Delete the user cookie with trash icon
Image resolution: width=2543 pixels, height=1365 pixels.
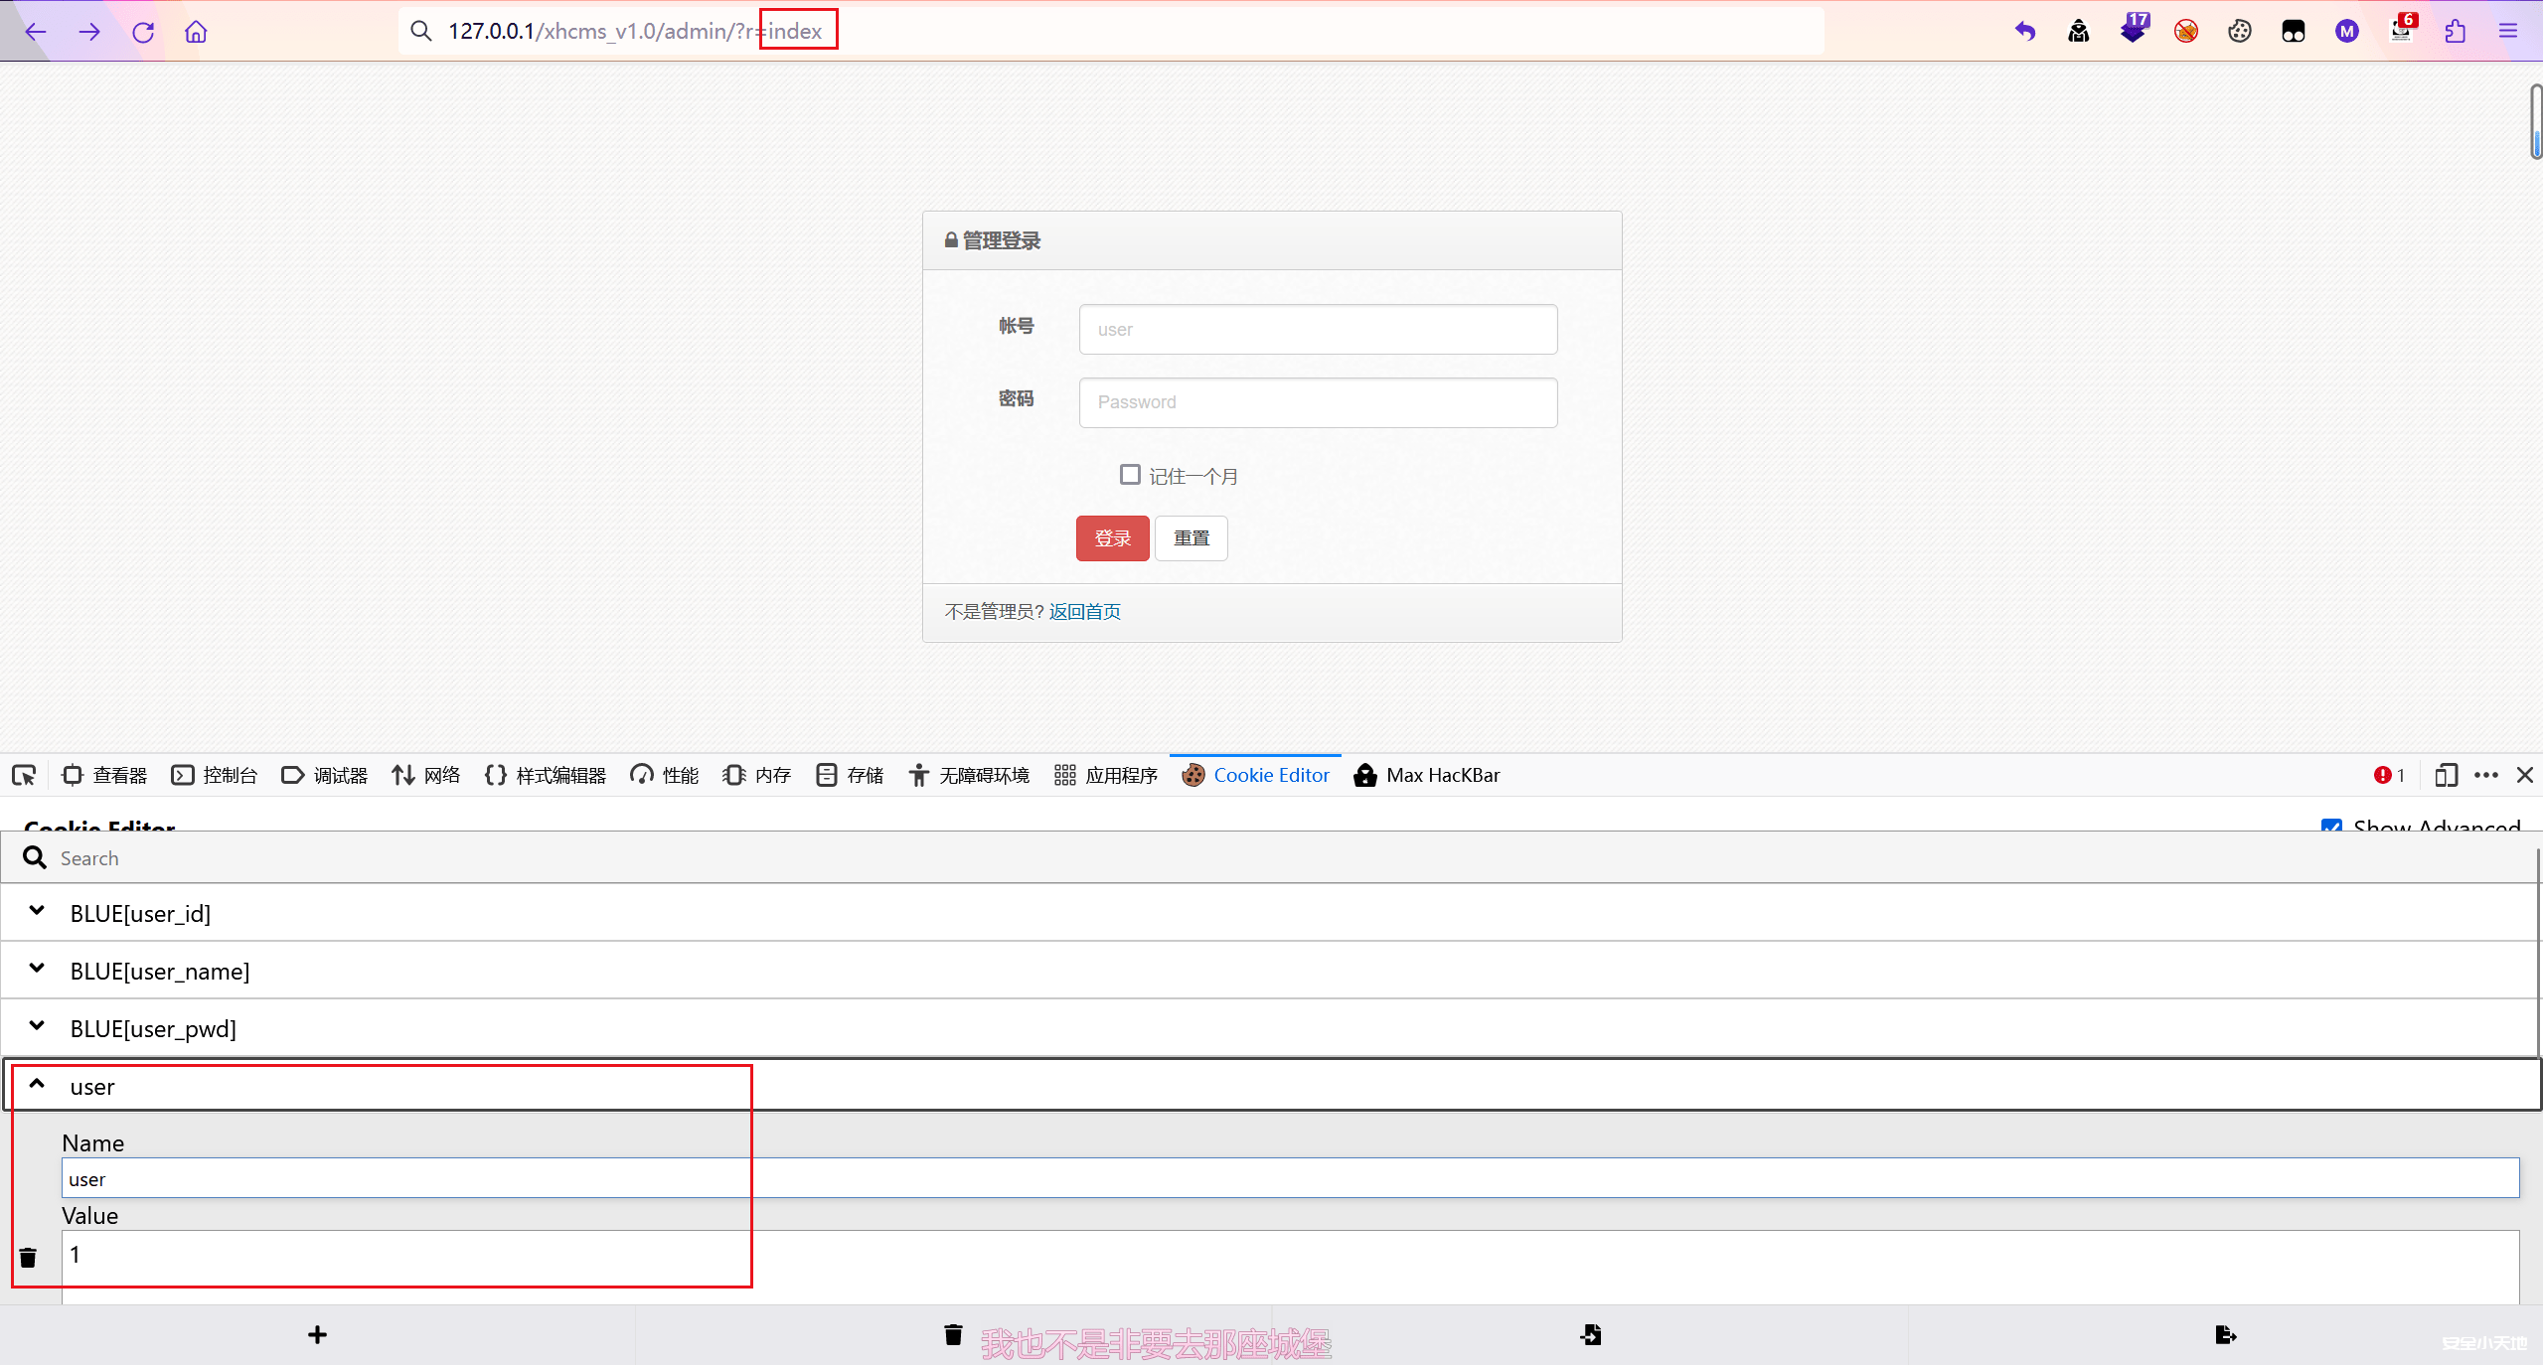[27, 1256]
